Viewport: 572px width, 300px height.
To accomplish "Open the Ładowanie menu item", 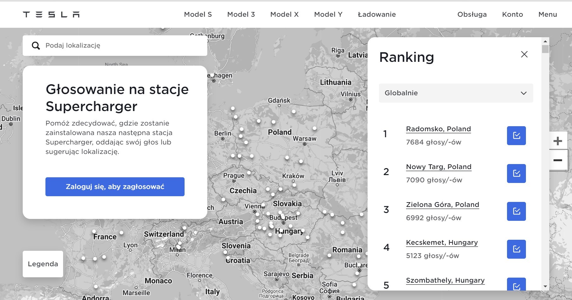I will (x=377, y=15).
